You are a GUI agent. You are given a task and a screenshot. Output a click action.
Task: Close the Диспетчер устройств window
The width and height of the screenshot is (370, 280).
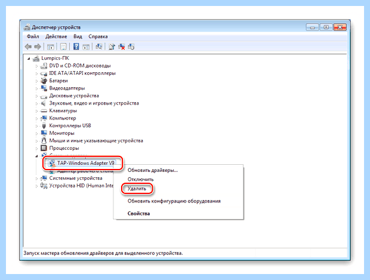[x=340, y=27]
